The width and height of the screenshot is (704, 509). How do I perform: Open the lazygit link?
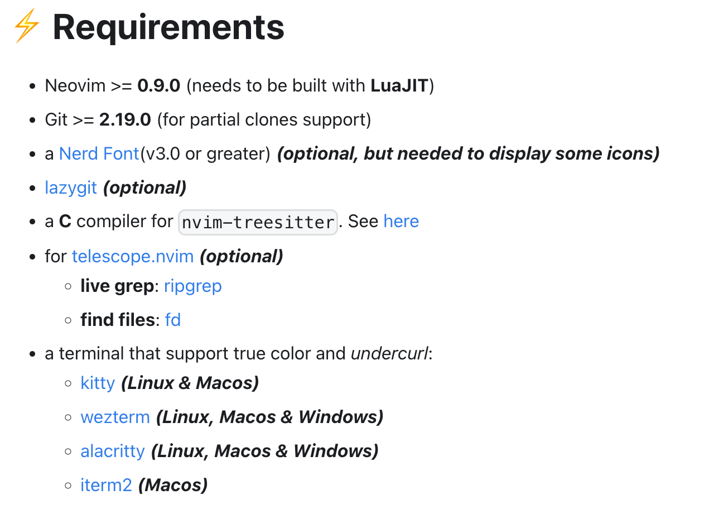tap(71, 188)
